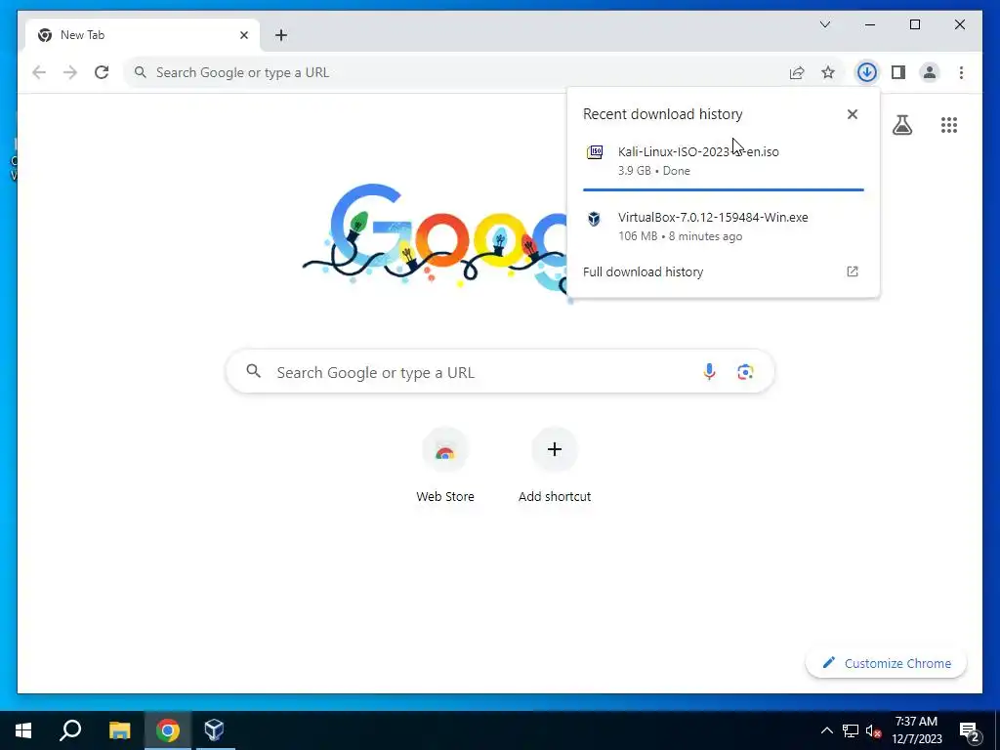This screenshot has width=1000, height=750.
Task: Click the Google Lens camera icon
Action: 745,371
